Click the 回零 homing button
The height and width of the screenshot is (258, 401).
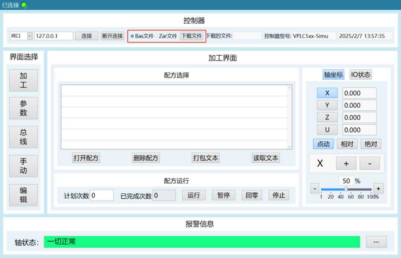click(x=252, y=195)
